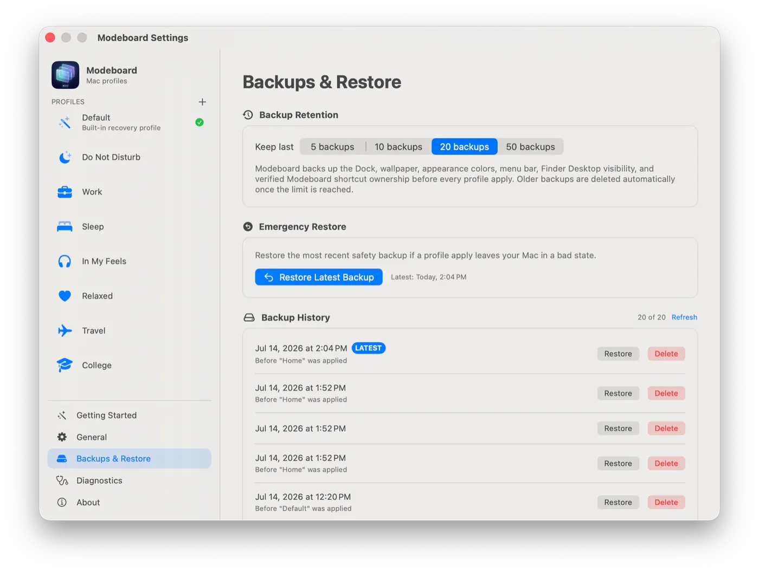Select the 5 backups retention option
This screenshot has height=572, width=759.
tap(332, 147)
